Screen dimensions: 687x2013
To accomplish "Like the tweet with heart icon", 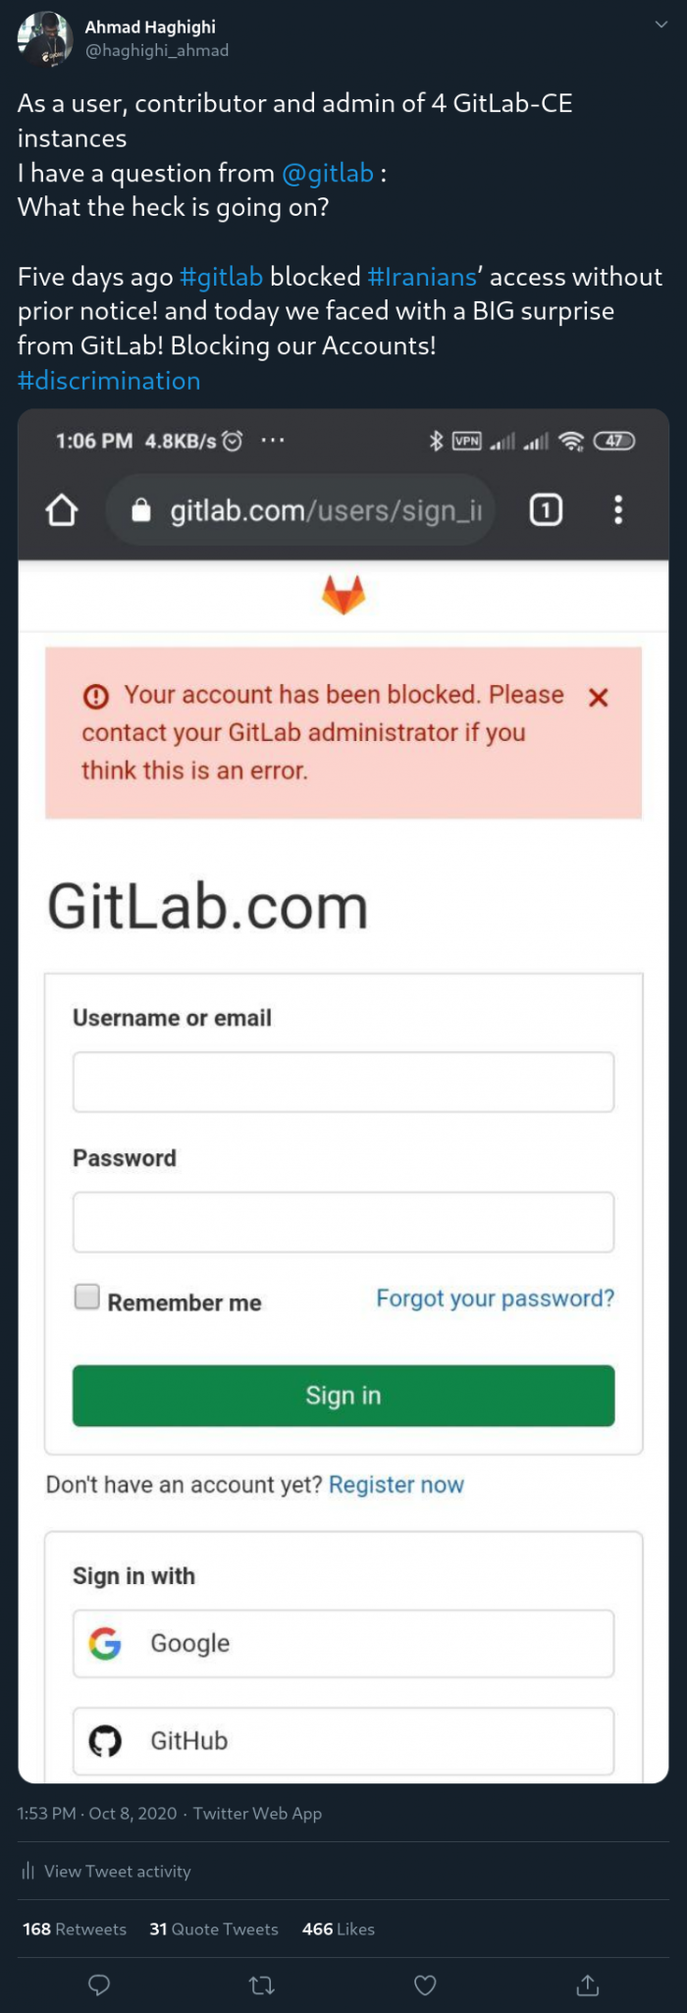I will (425, 1986).
